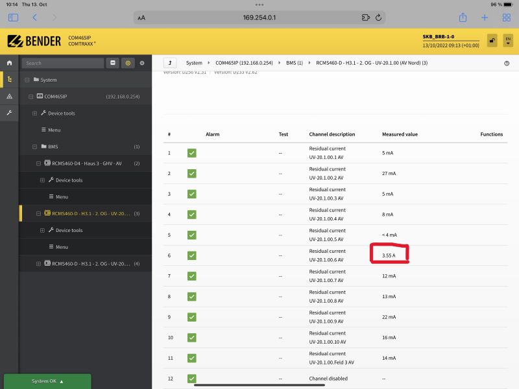Viewport: 519px width, 389px height.
Task: Click the 169.254.0.1 address bar
Action: (x=259, y=18)
